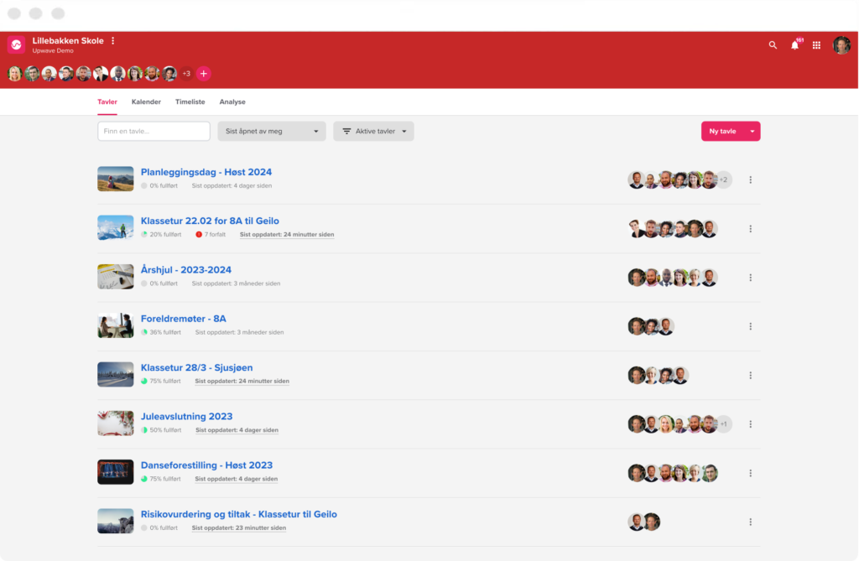
Task: Click the Ny tavle button
Action: pos(722,132)
